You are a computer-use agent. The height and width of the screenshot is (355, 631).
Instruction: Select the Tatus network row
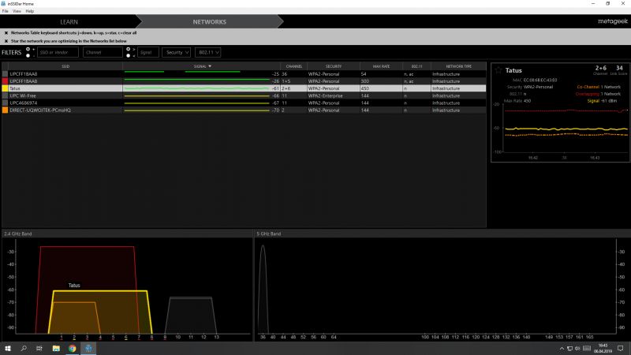click(x=244, y=88)
